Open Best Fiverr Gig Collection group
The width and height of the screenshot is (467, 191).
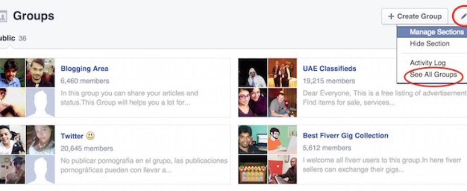(x=345, y=136)
